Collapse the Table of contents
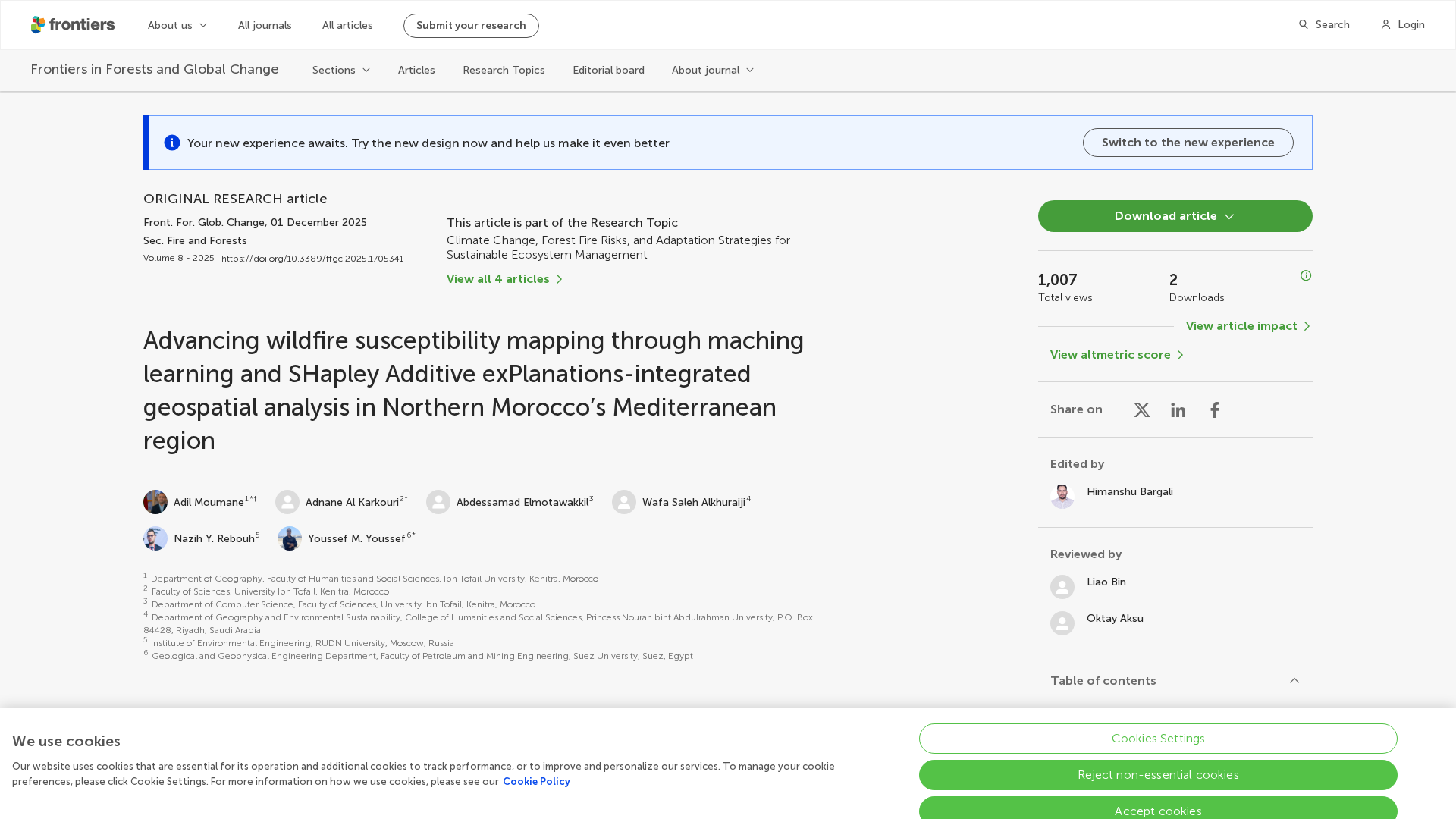The image size is (1456, 819). tap(1294, 681)
